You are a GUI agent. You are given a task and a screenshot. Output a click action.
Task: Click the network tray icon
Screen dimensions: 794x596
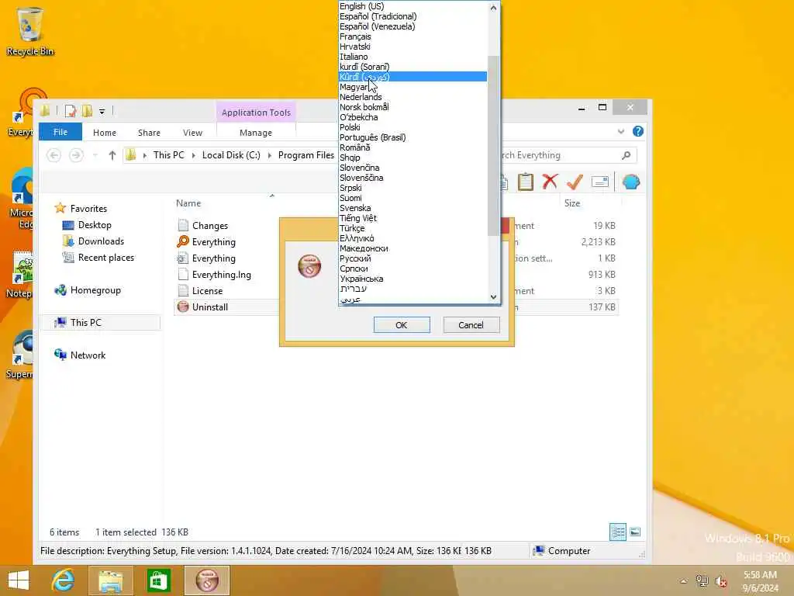(x=702, y=580)
